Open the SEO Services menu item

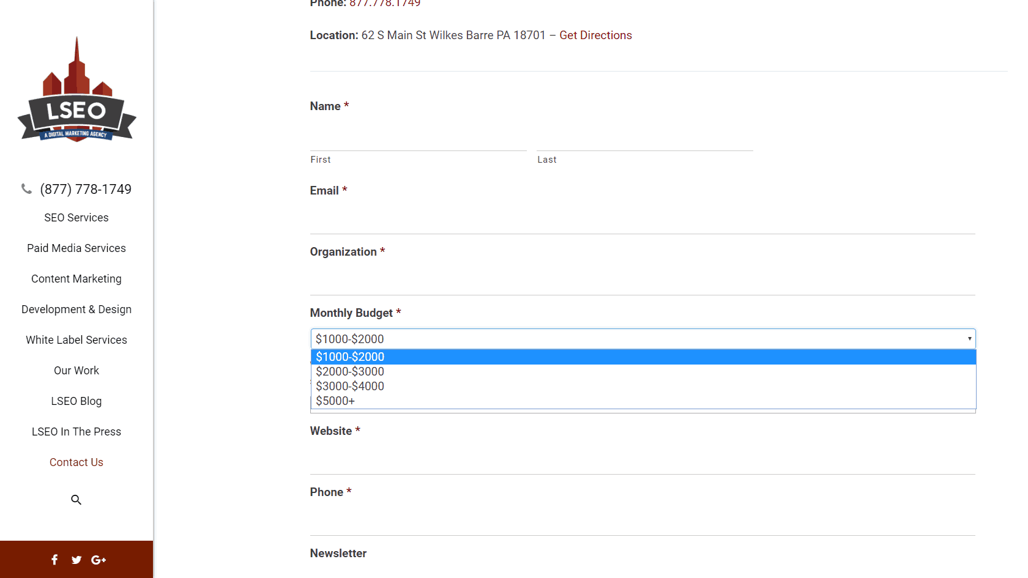click(x=76, y=218)
